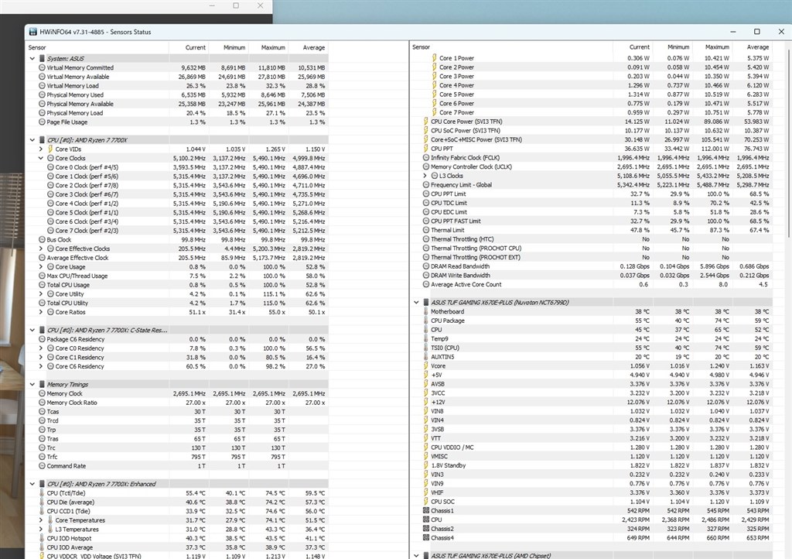Click the CPU fan RPM icon
Screen dimensions: 792x559
click(426, 520)
